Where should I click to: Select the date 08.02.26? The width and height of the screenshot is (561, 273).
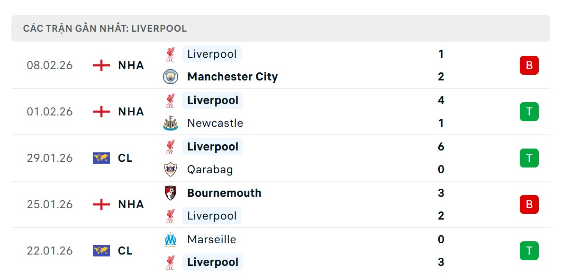pos(50,65)
